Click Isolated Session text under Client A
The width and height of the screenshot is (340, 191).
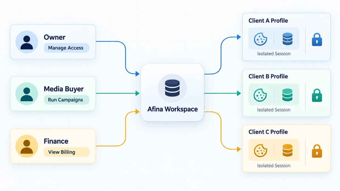(274, 54)
